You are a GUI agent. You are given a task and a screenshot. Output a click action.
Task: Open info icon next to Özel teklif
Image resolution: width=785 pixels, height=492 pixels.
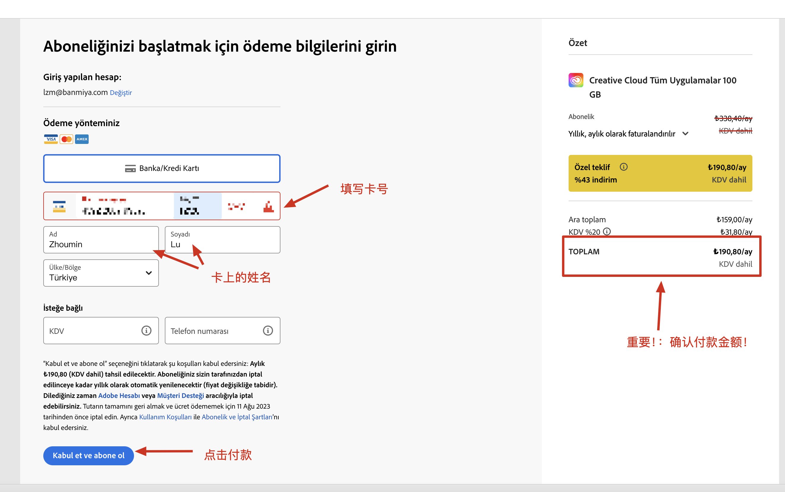(x=623, y=167)
